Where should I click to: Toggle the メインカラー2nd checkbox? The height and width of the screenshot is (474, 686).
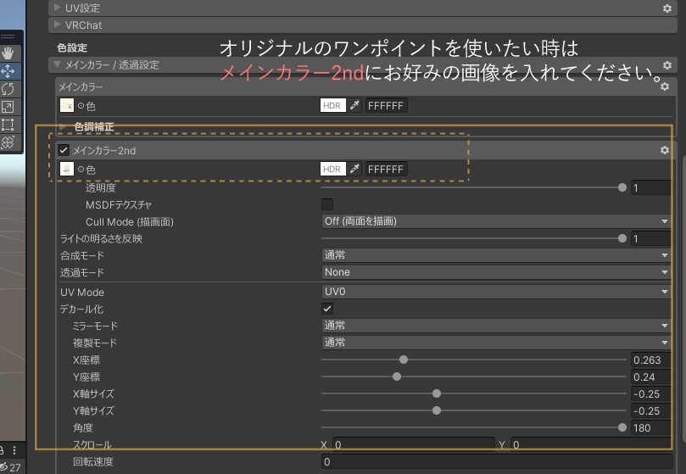click(x=64, y=150)
